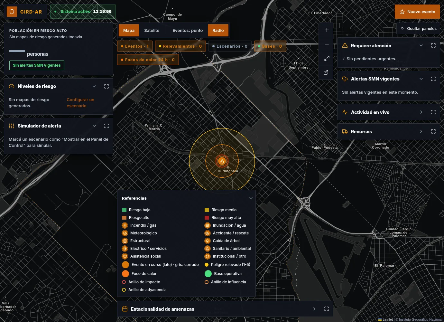Toggle the Escenarios · 0 layer chip
444x322 pixels.
[230, 46]
